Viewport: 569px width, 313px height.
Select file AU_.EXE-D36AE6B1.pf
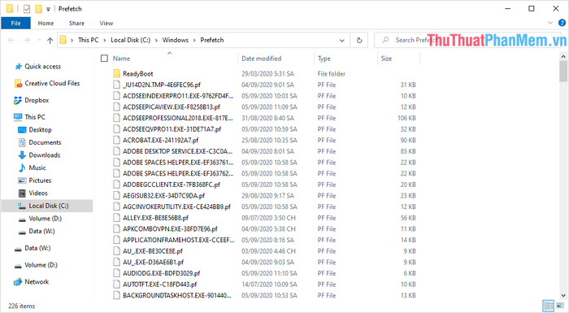[153, 262]
